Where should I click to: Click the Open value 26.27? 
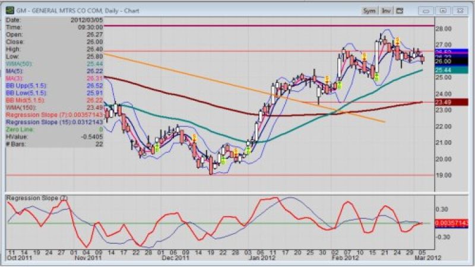point(95,34)
